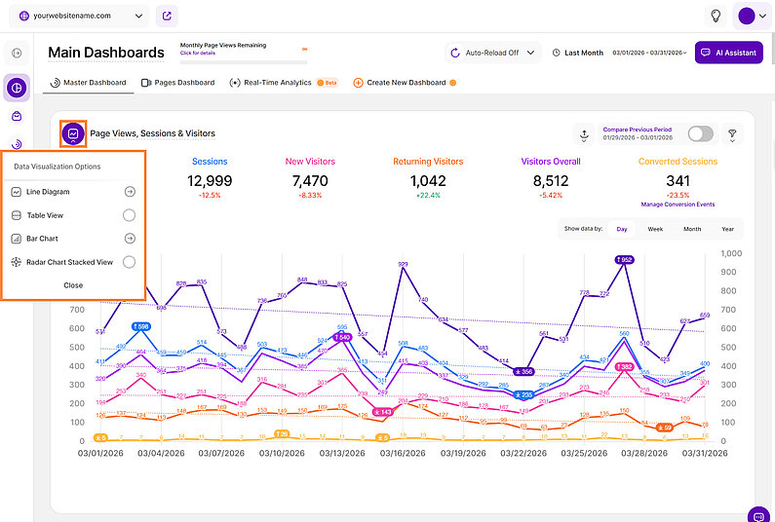This screenshot has width=775, height=522.
Task: Click the monthly page views progress bar
Action: pyautogui.click(x=243, y=62)
